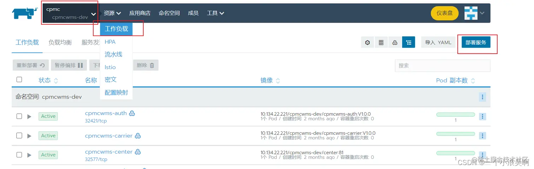Click the Rancher cow logo
This screenshot has height=169, width=534.
25,13
